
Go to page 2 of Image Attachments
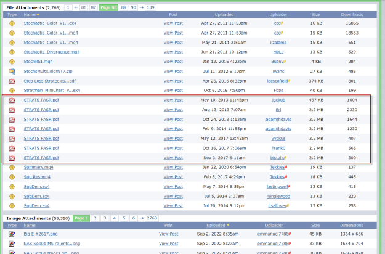pyautogui.click(x=95, y=218)
